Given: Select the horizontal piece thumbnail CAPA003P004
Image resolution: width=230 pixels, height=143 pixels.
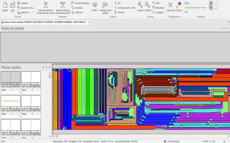Looking at the screenshot, I should (11, 101).
